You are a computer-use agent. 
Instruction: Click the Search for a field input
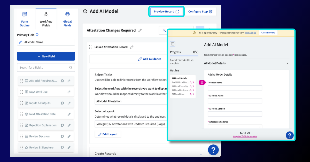[46, 68]
